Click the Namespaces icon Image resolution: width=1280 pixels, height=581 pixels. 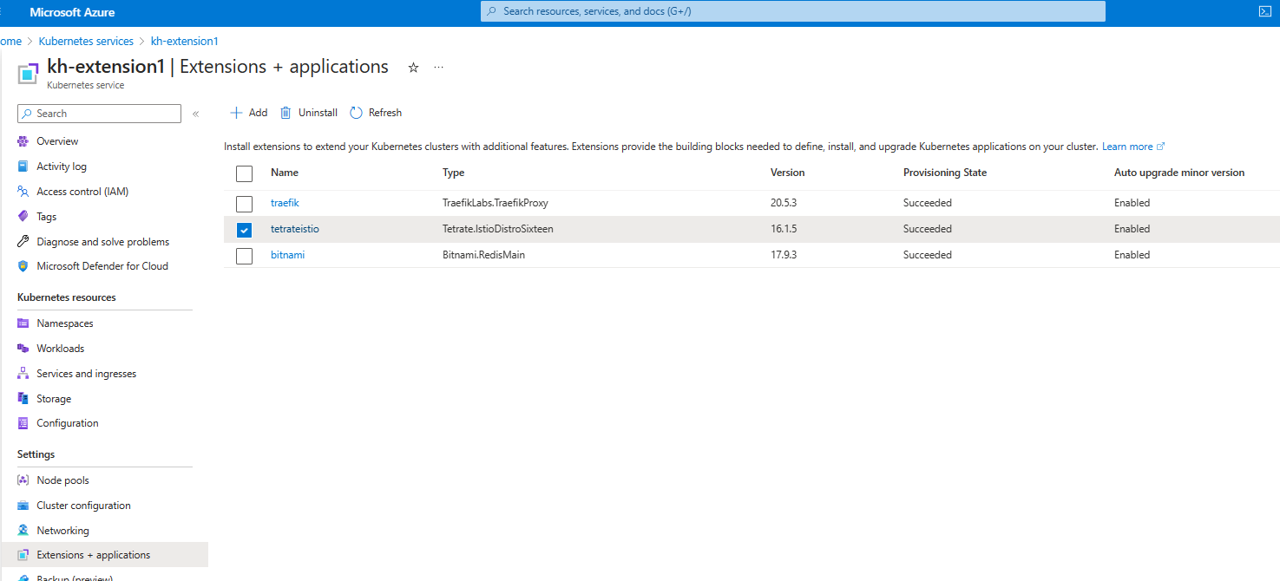(23, 323)
